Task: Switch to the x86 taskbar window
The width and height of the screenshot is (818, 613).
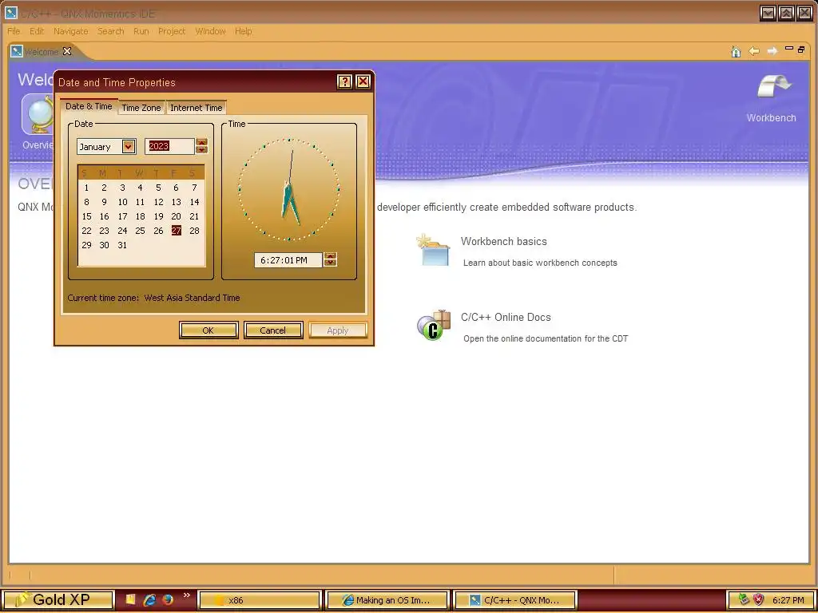Action: click(260, 600)
